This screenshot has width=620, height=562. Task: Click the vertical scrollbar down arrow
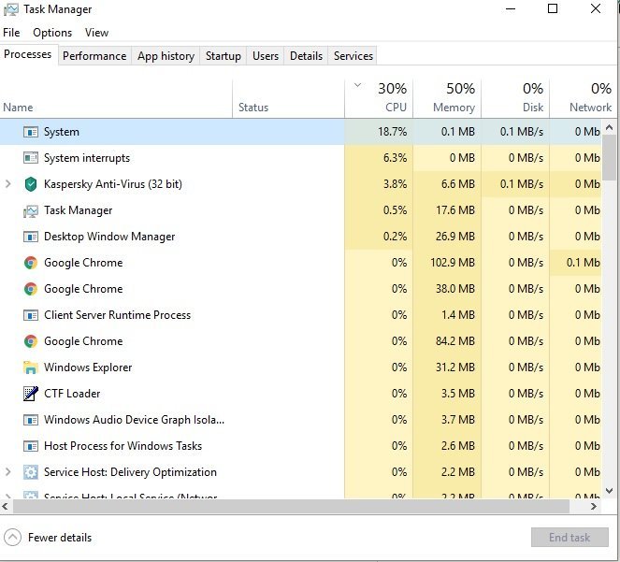tap(610, 491)
